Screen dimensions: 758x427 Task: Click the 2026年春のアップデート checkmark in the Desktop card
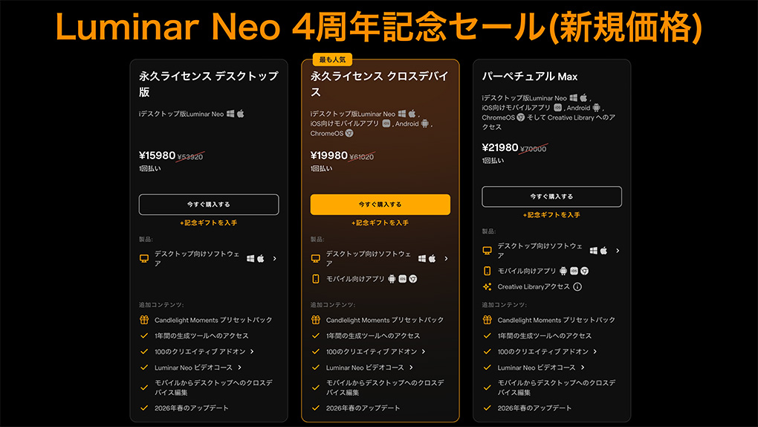[x=144, y=408]
